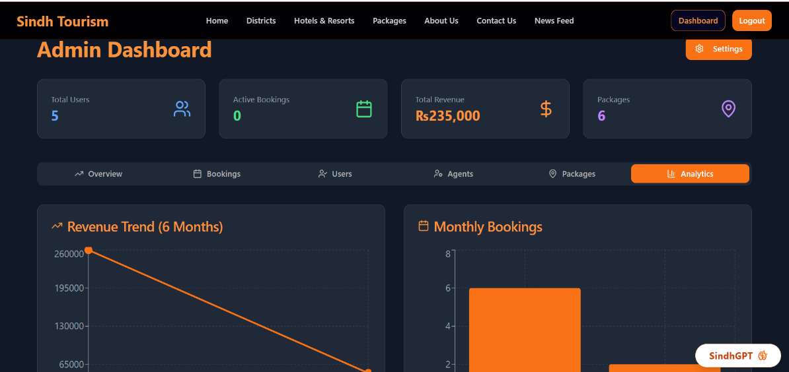The width and height of the screenshot is (789, 372).
Task: Click the calendar icon in Active Bookings card
Action: (x=364, y=109)
